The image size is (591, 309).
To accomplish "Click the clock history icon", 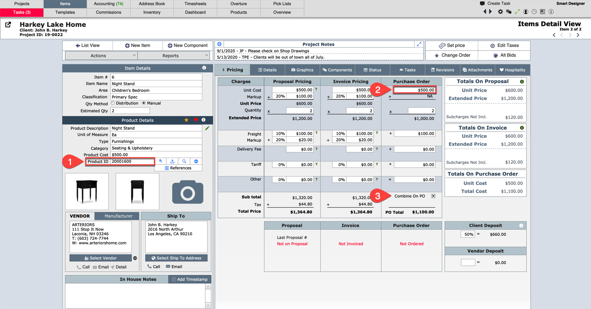I will pyautogui.click(x=534, y=12).
